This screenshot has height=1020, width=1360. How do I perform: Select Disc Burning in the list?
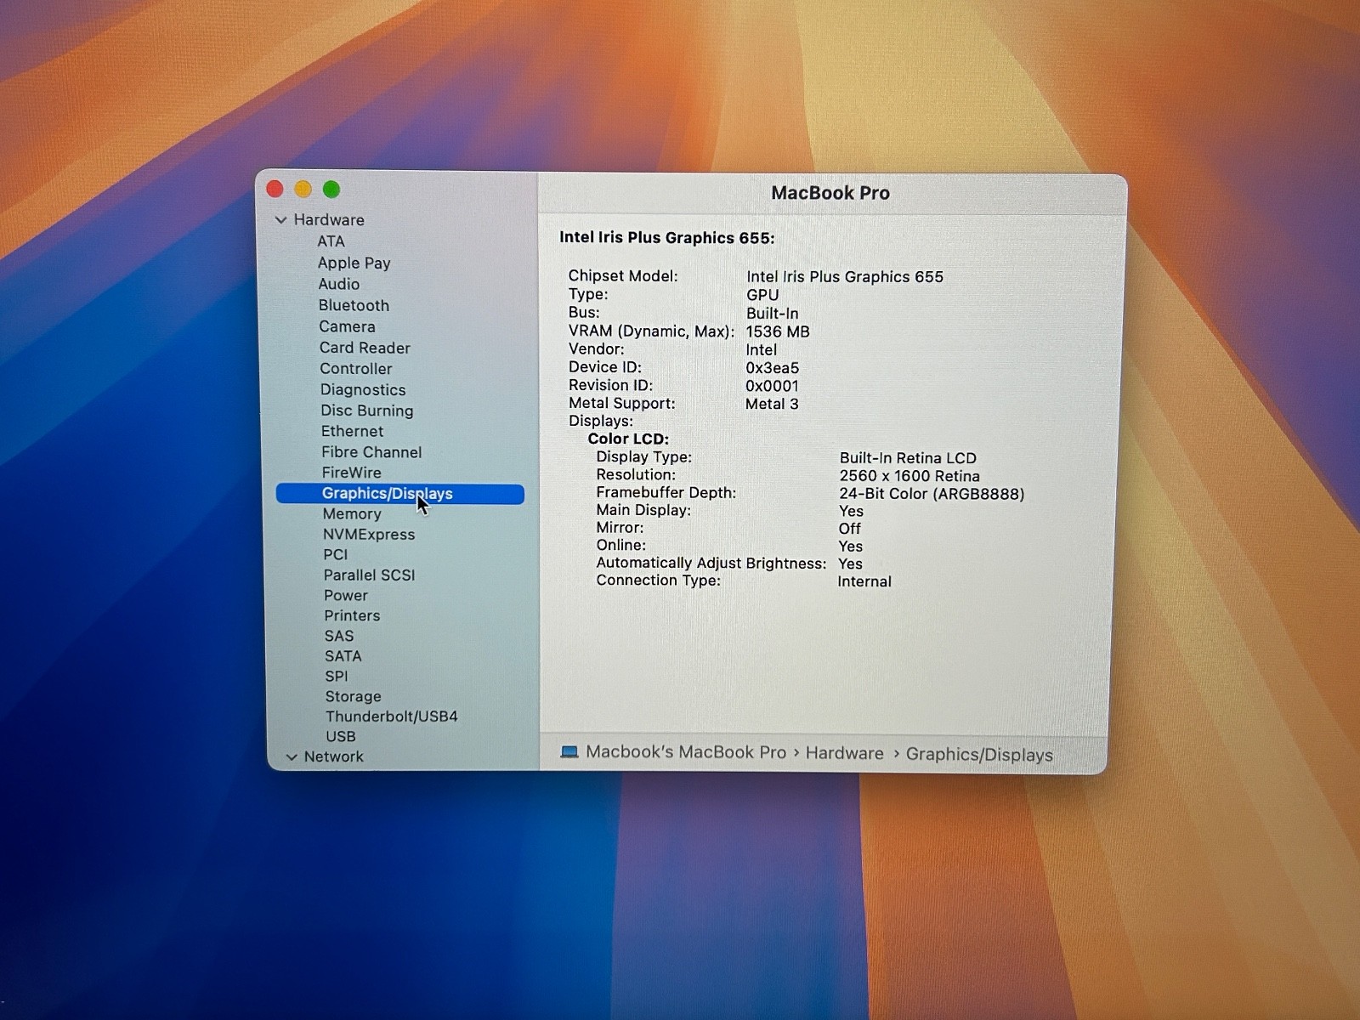(367, 411)
